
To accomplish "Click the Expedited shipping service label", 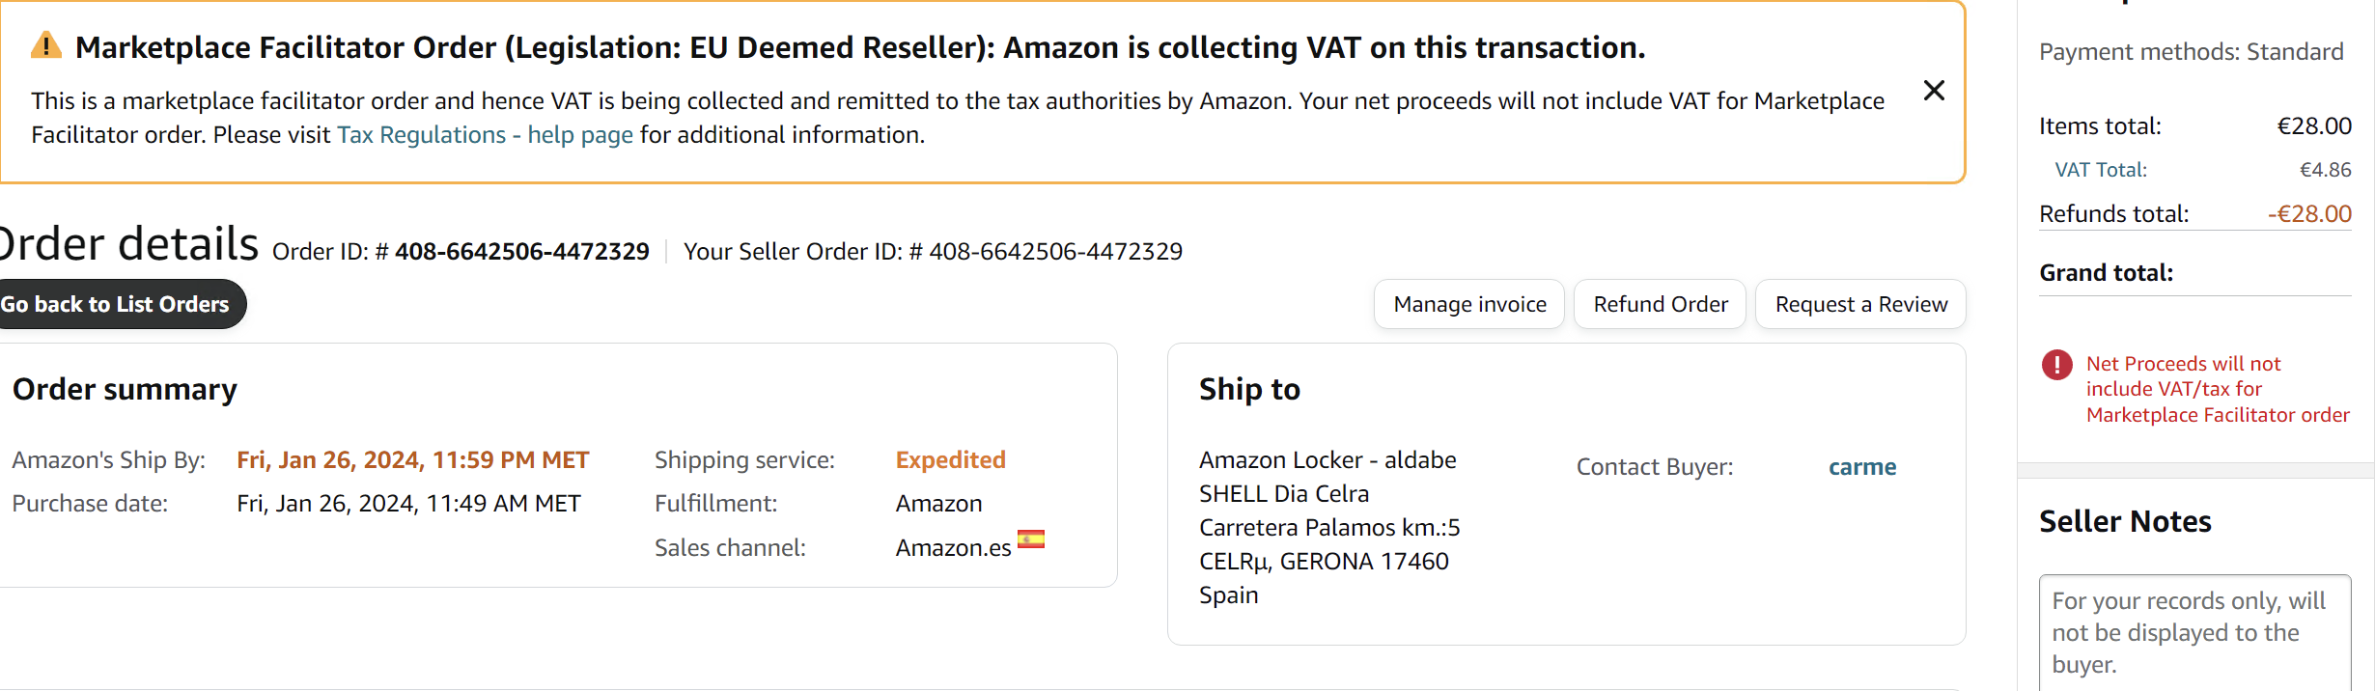I will point(951,460).
